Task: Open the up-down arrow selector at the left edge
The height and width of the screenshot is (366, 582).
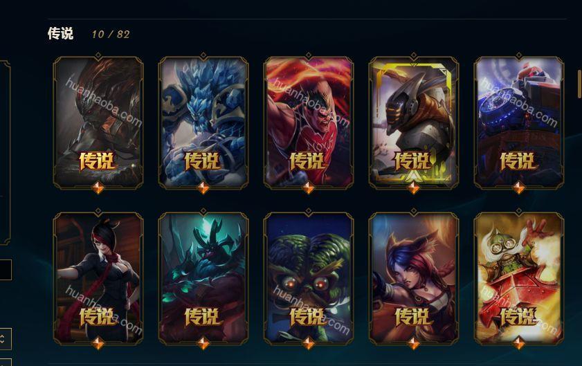Action: pyautogui.click(x=5, y=338)
